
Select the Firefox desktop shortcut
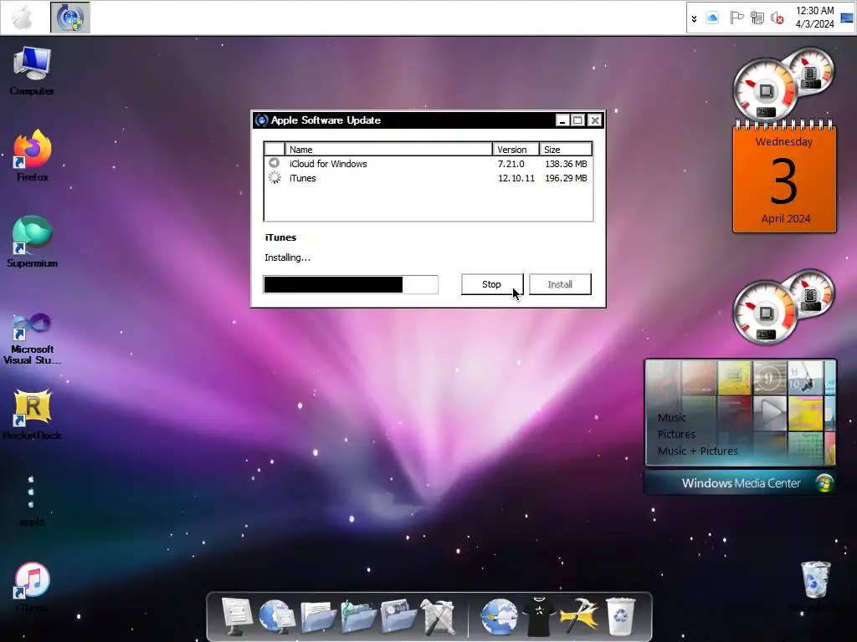tap(33, 155)
